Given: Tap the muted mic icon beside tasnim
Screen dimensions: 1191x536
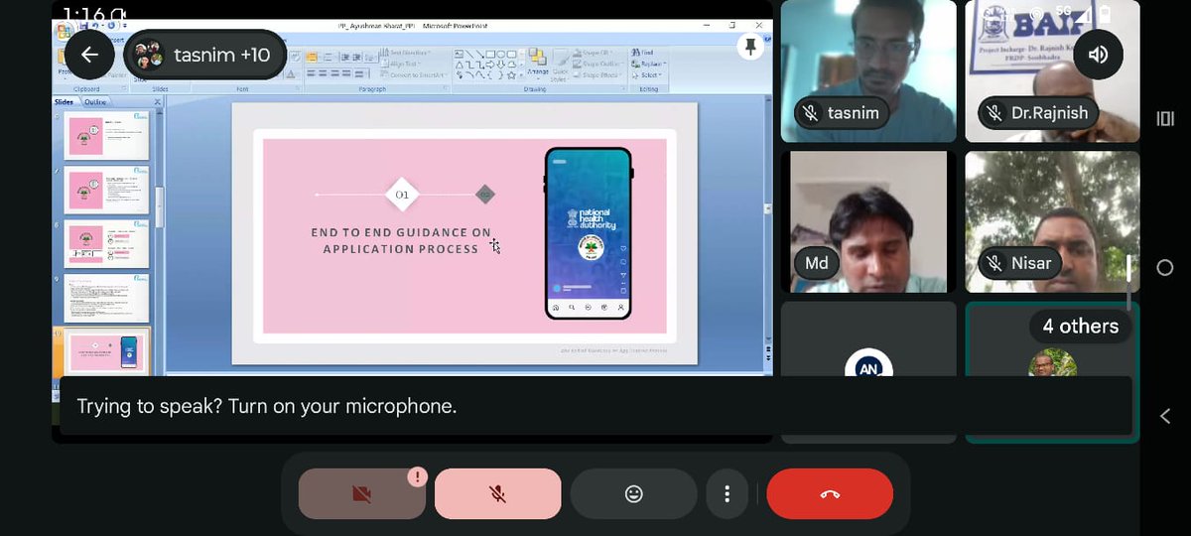Looking at the screenshot, I should click(x=811, y=113).
